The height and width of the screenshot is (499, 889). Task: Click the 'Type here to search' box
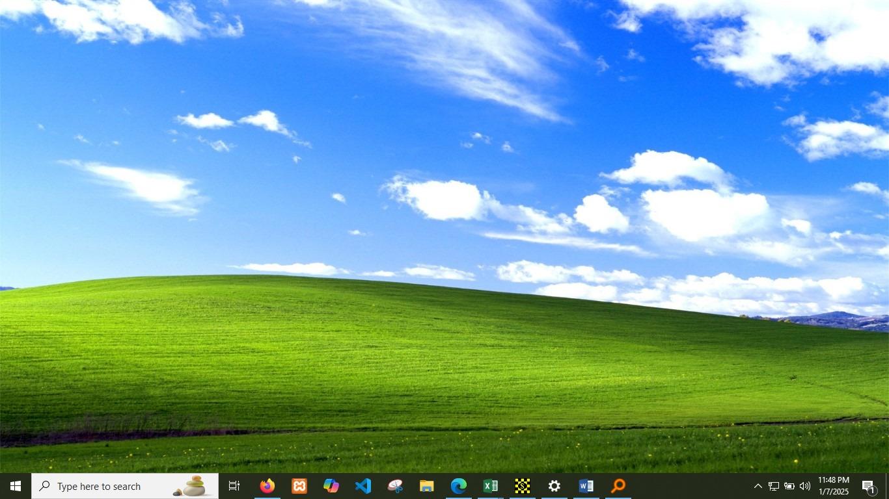(125, 486)
